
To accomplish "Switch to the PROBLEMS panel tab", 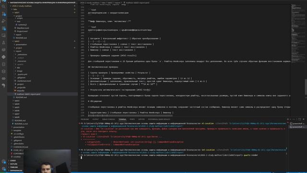I will [x=84, y=119].
